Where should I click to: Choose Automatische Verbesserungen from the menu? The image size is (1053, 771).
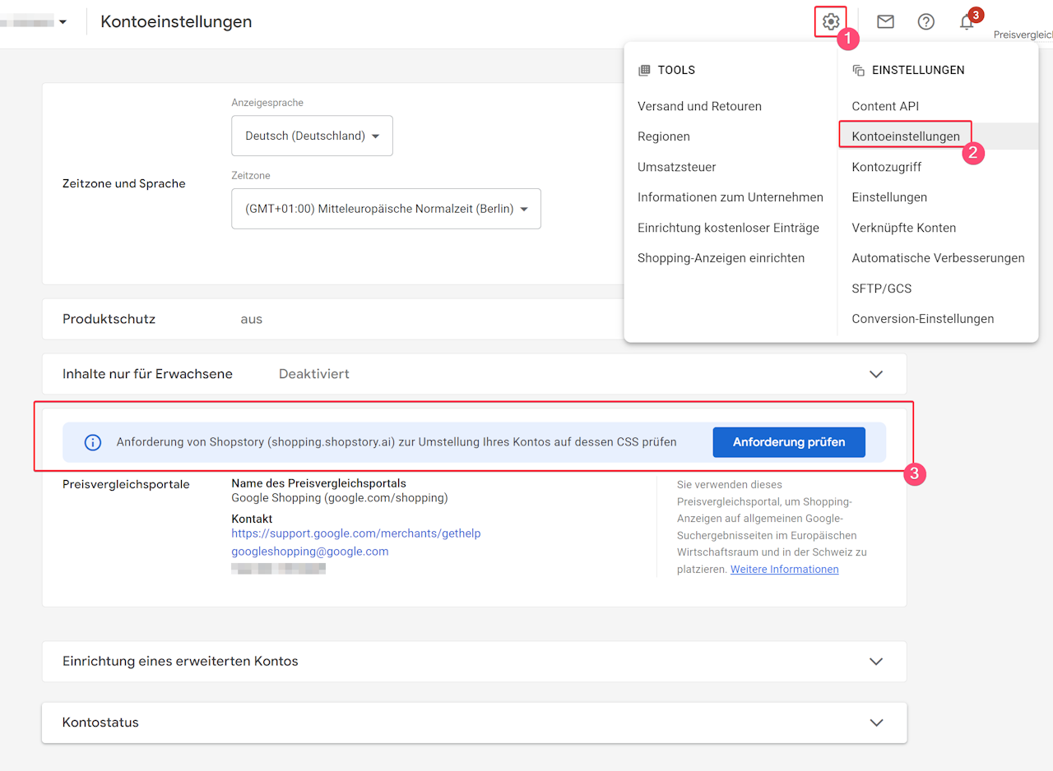938,258
